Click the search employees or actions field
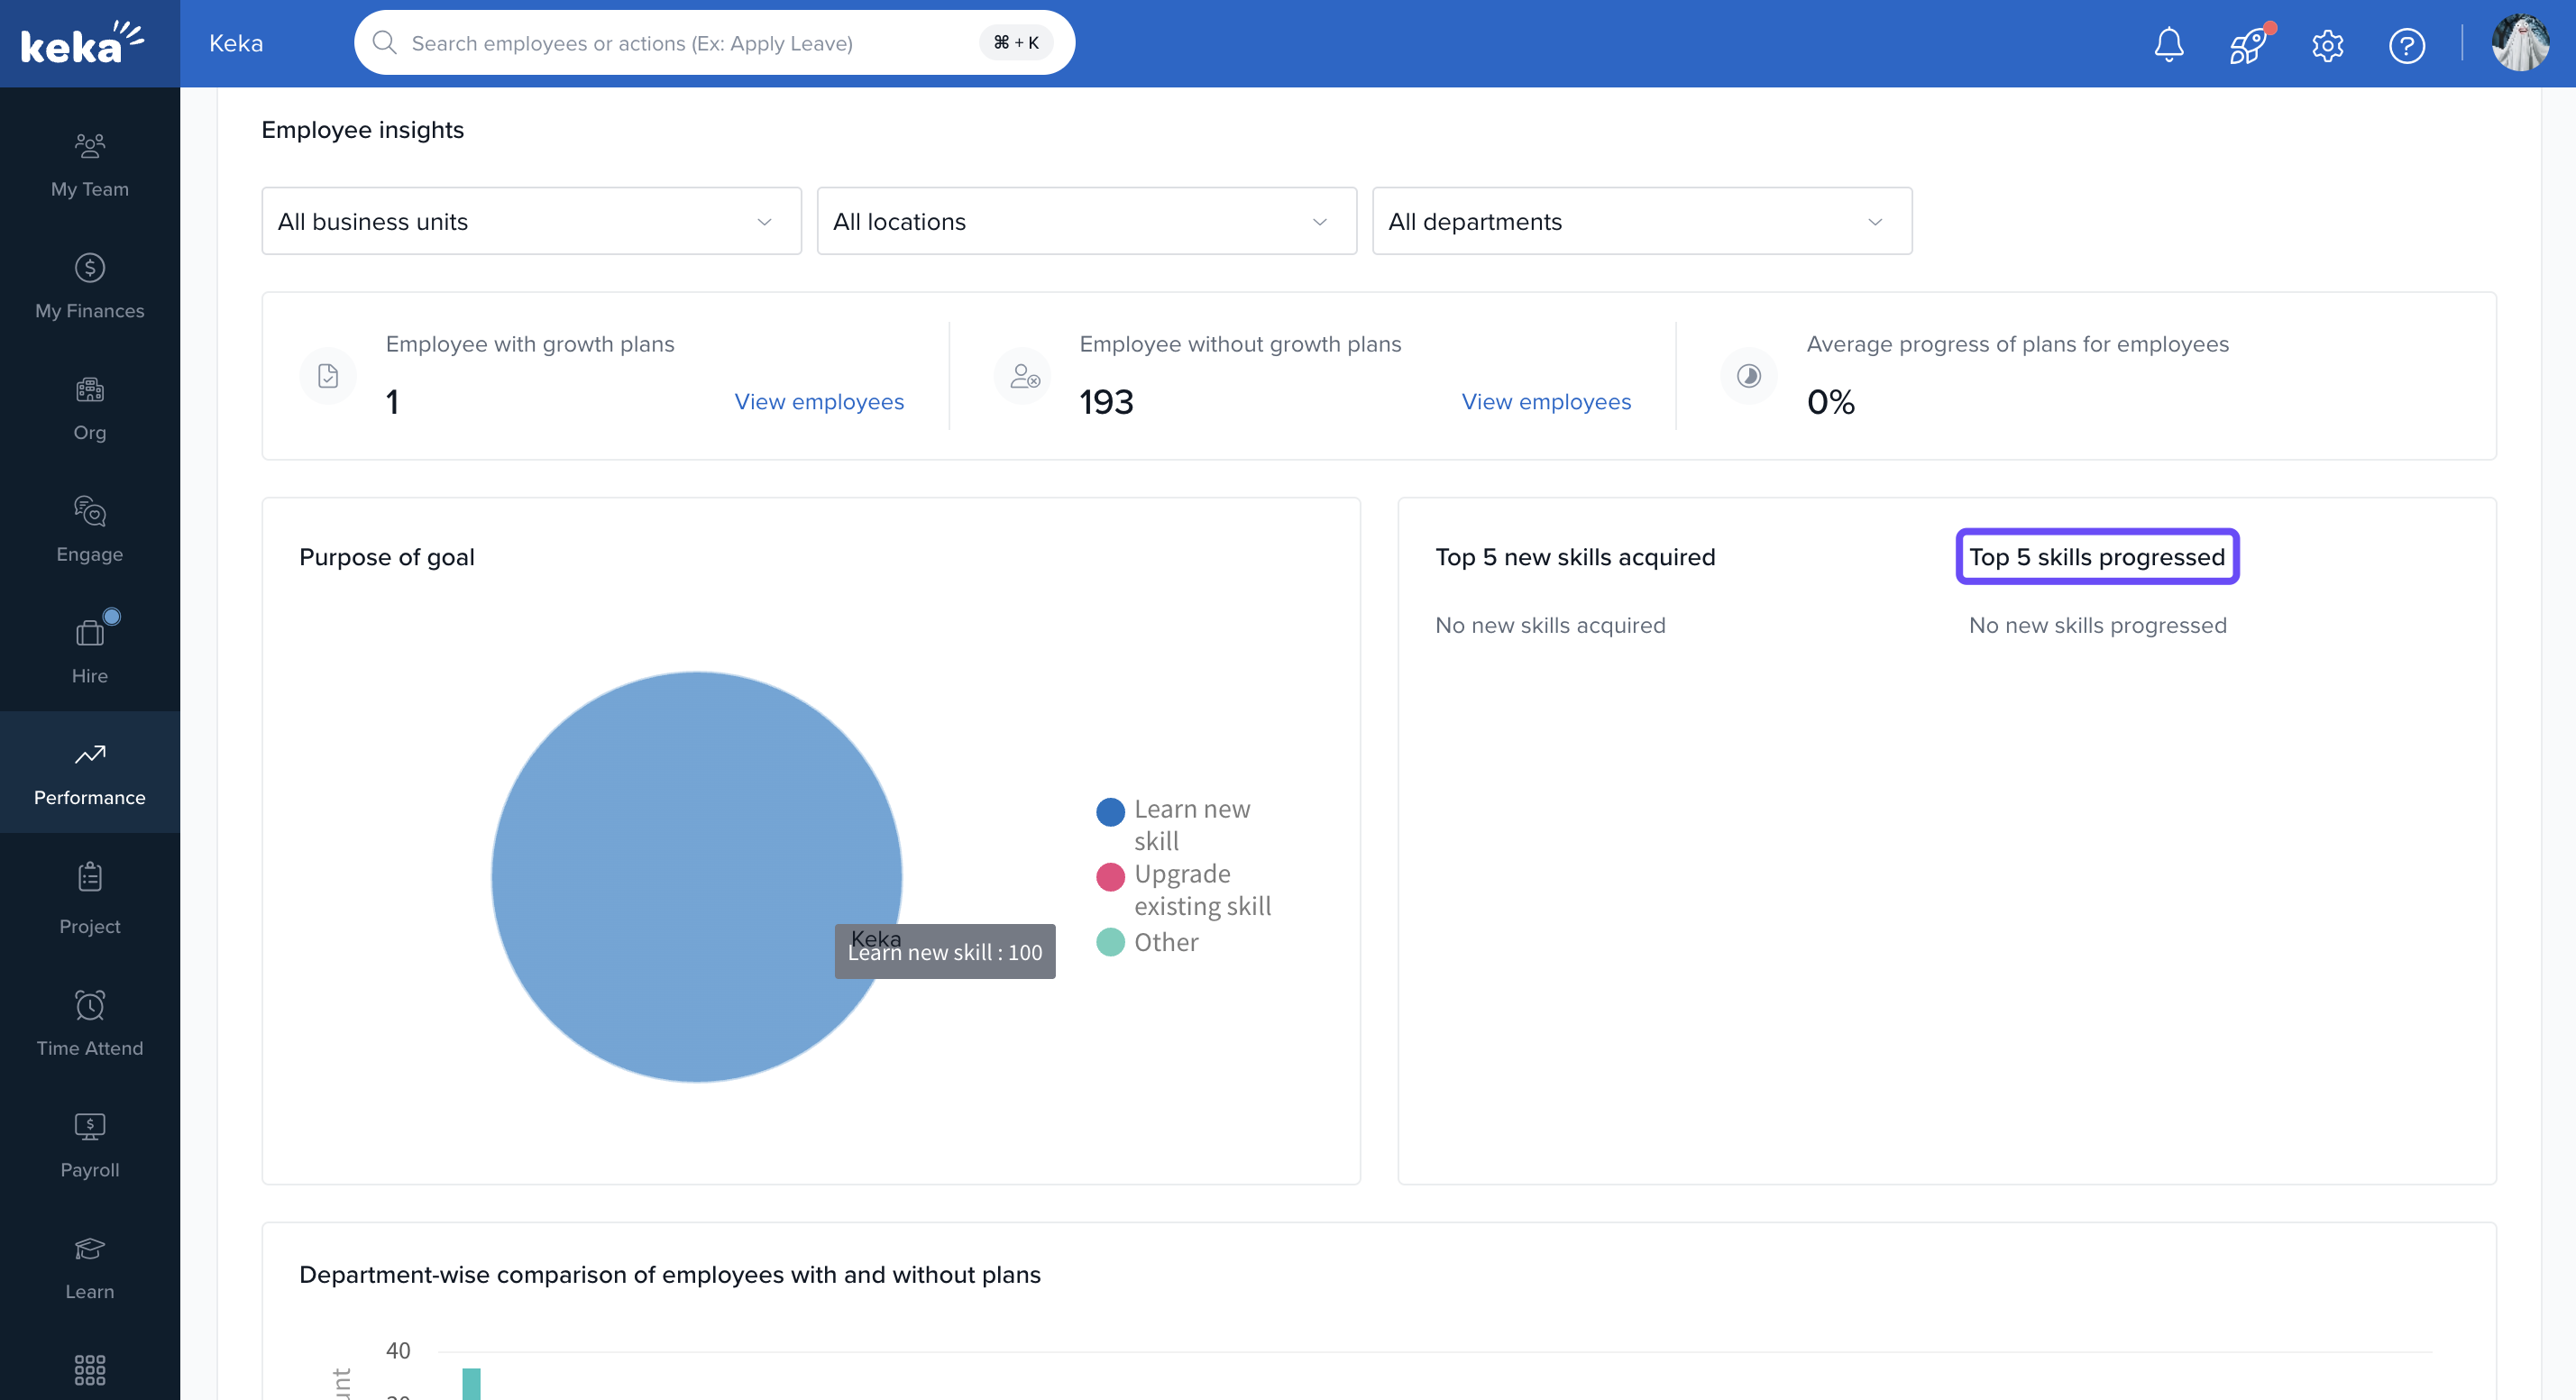Viewport: 2576px width, 1400px height. tap(690, 43)
